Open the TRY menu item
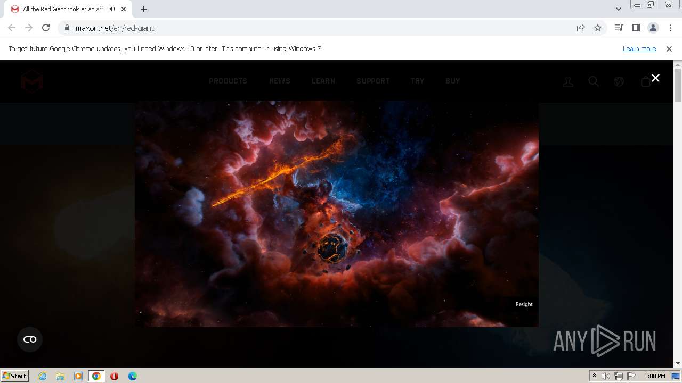 pyautogui.click(x=418, y=81)
